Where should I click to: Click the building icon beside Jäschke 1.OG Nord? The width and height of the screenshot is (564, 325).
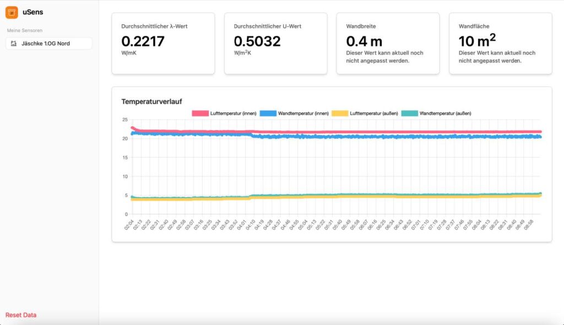[x=14, y=44]
